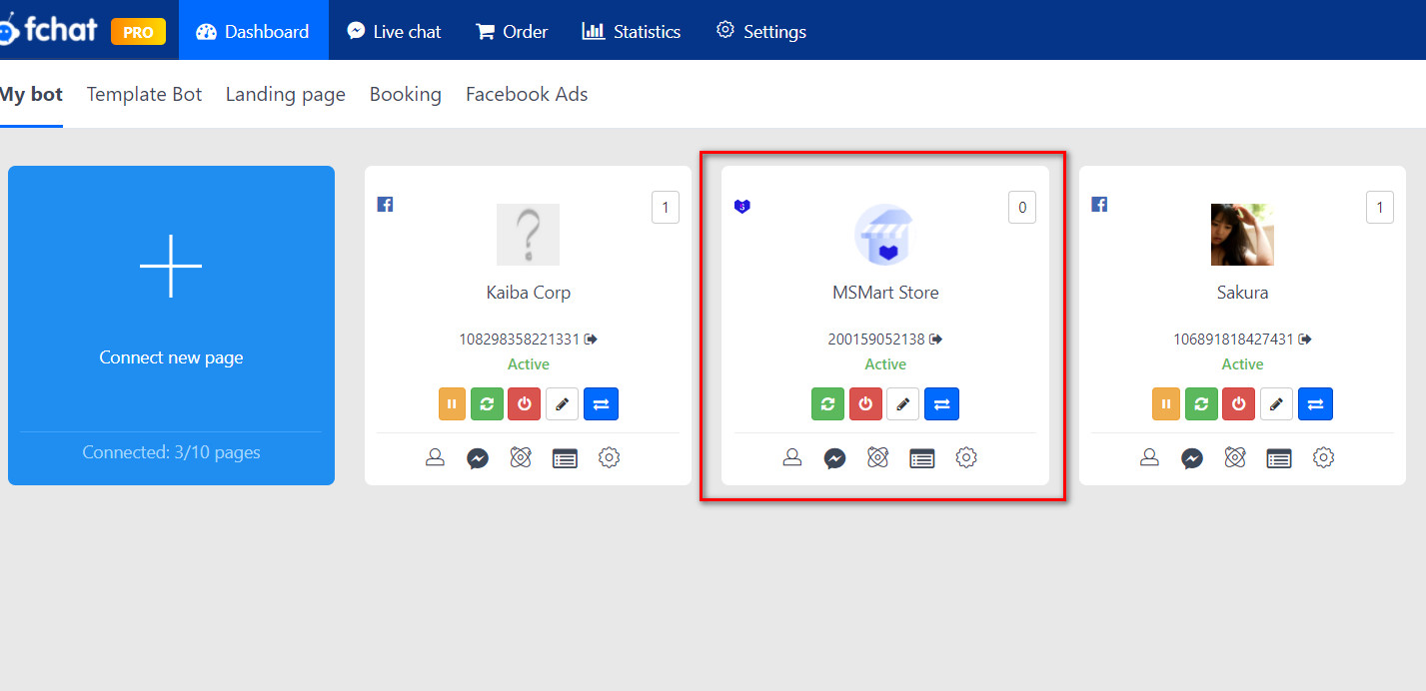Image resolution: width=1426 pixels, height=691 pixels.
Task: Click the Kaiba Corp name
Action: coord(529,293)
